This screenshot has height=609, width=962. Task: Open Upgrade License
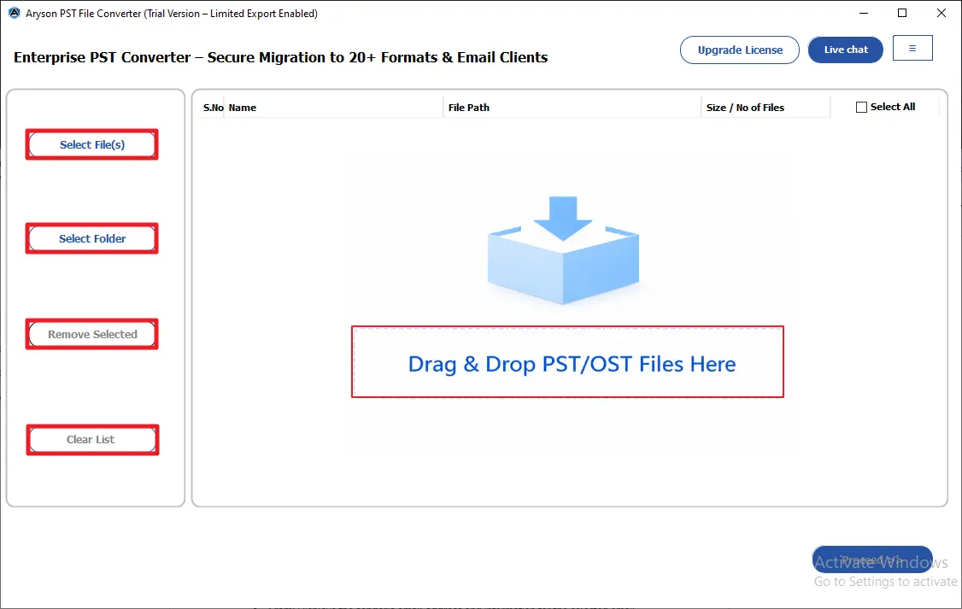coord(739,50)
